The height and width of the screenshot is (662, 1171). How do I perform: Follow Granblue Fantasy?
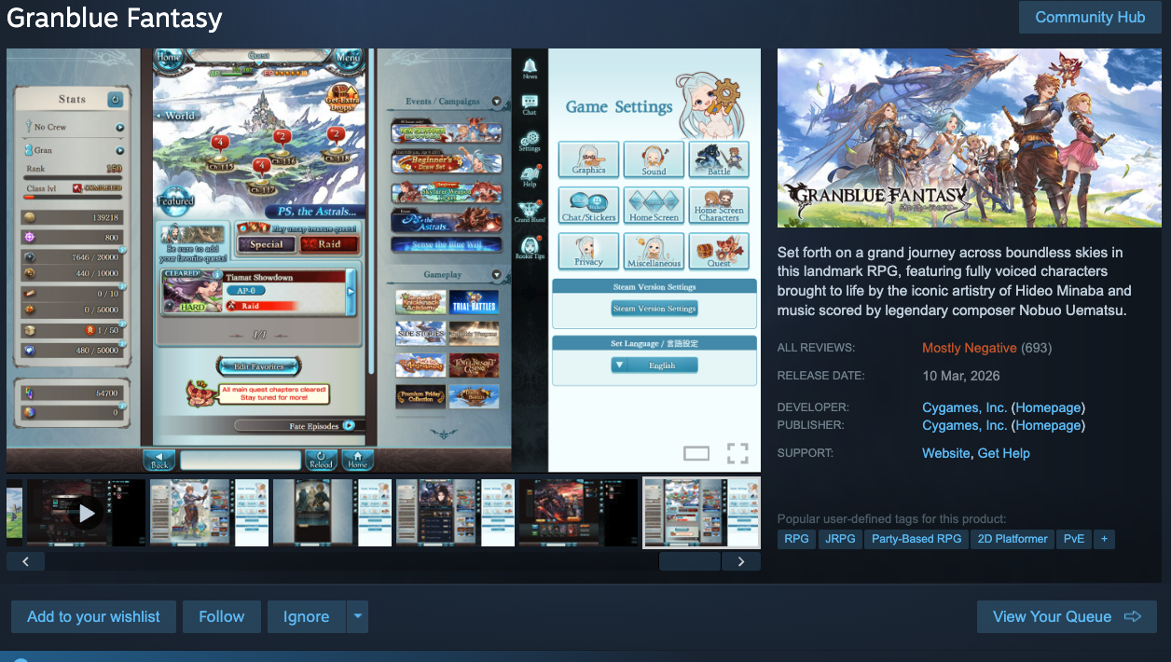tap(222, 616)
